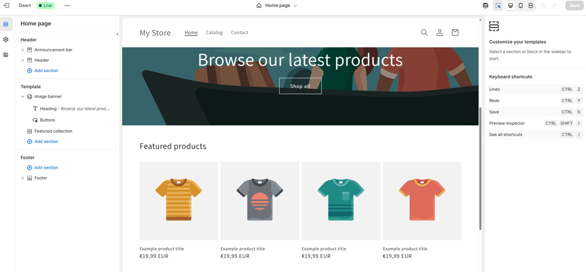Switch to mobile preview icon

521,6
